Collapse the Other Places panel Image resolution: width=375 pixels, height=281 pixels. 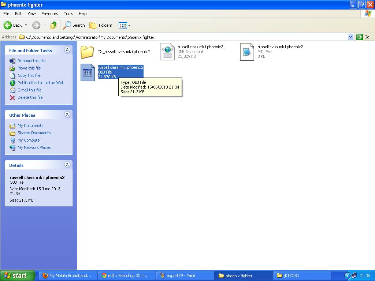coord(67,115)
